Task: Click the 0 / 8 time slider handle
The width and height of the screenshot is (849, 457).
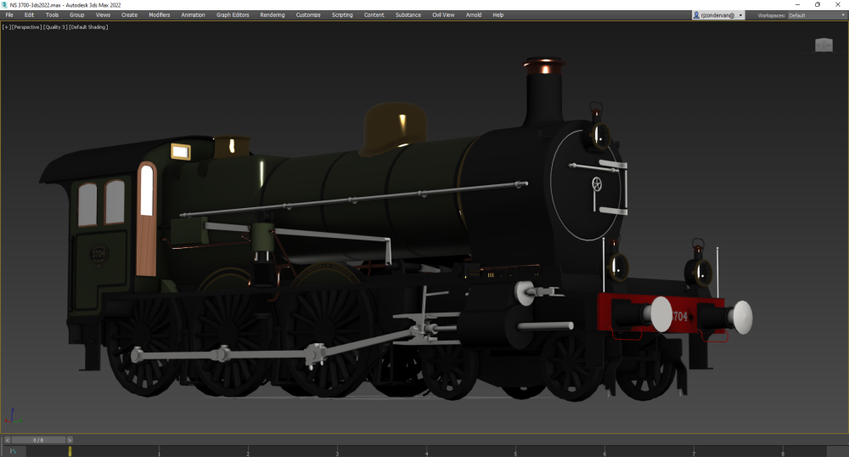Action: [38, 440]
